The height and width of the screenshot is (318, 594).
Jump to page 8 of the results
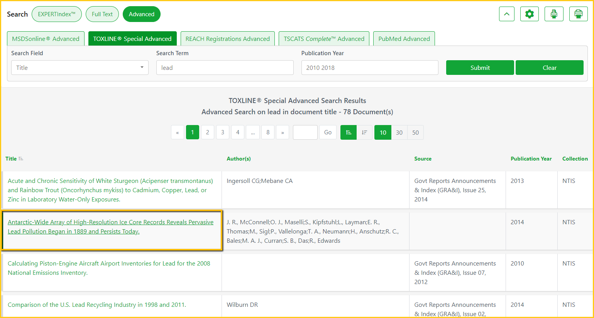[268, 132]
